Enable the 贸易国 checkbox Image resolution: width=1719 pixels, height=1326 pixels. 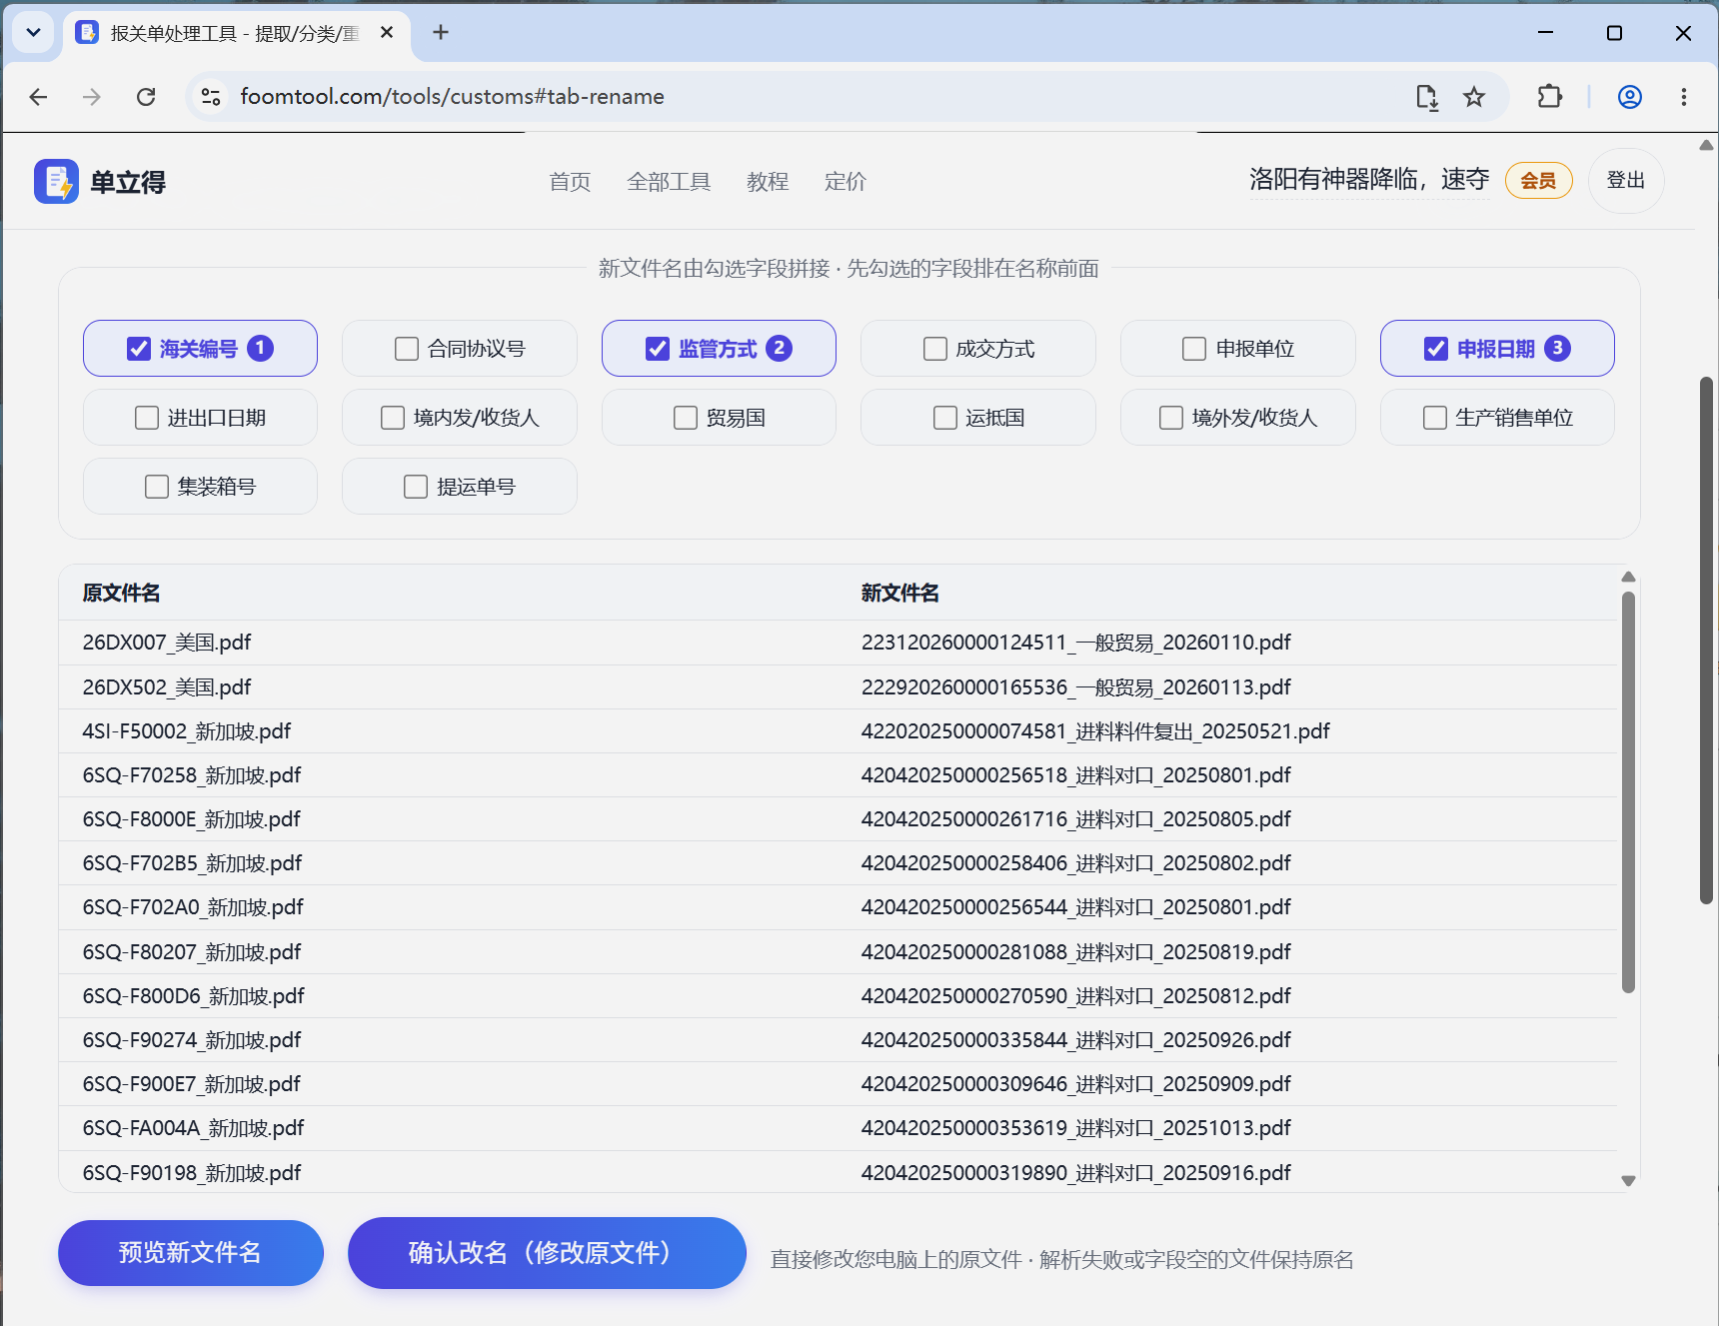point(686,418)
